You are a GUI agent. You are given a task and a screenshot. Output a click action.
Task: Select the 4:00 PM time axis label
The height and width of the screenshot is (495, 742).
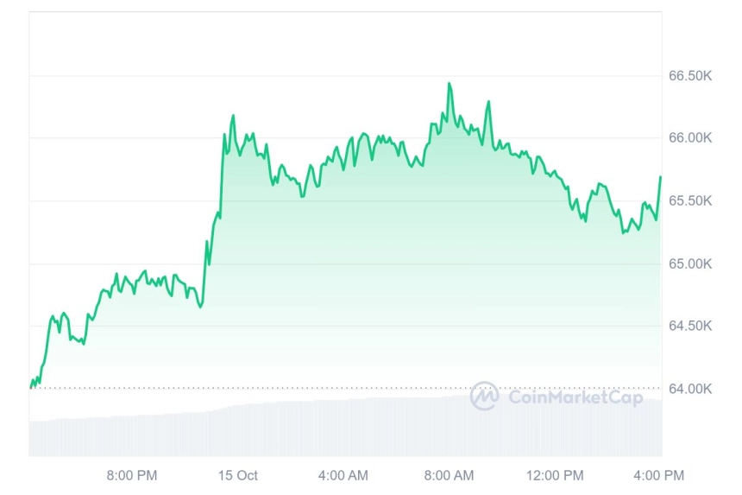(x=658, y=475)
